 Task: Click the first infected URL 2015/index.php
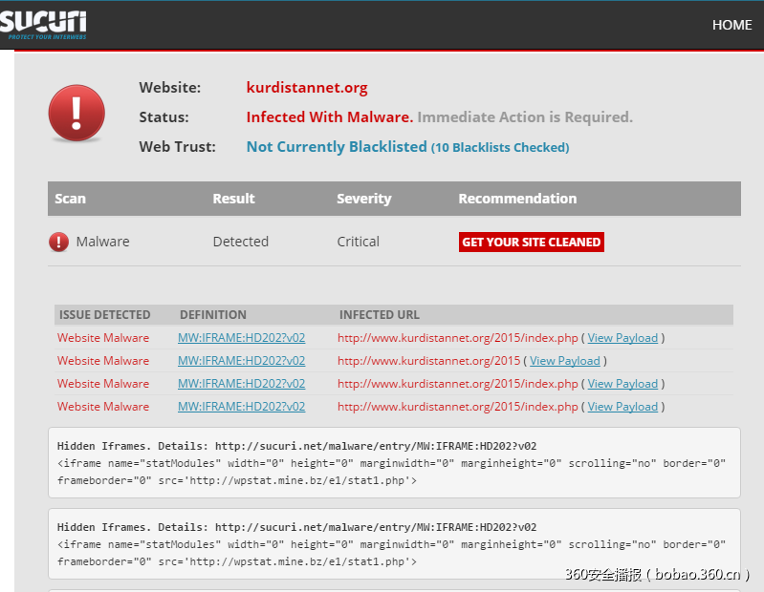[457, 338]
